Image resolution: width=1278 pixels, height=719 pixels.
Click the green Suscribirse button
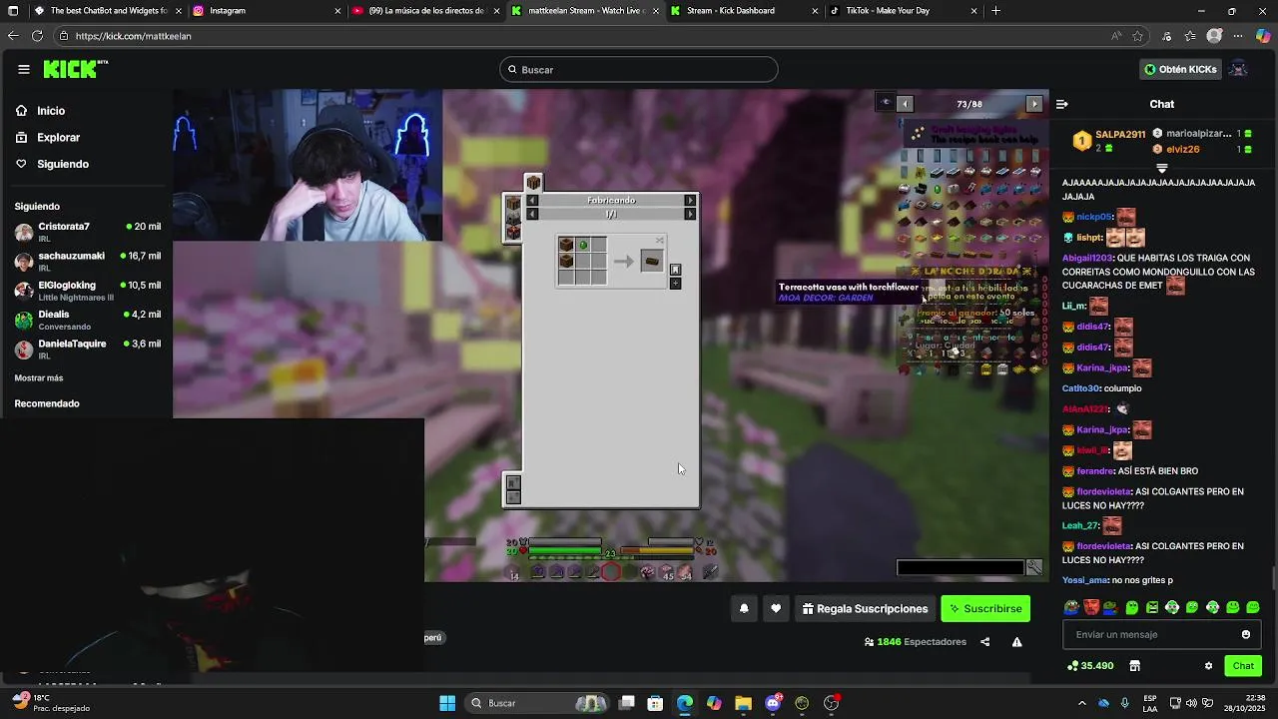[985, 608]
